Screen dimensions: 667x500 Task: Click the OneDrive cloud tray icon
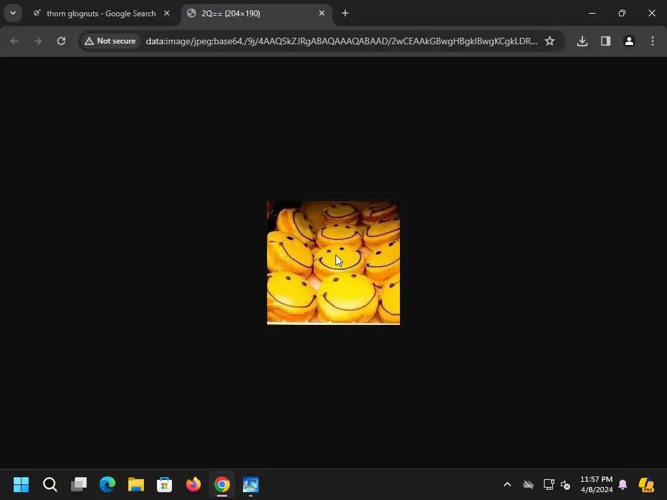(528, 484)
